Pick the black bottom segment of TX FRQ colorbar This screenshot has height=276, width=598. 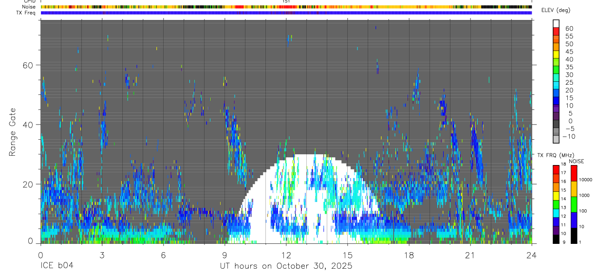pyautogui.click(x=556, y=239)
